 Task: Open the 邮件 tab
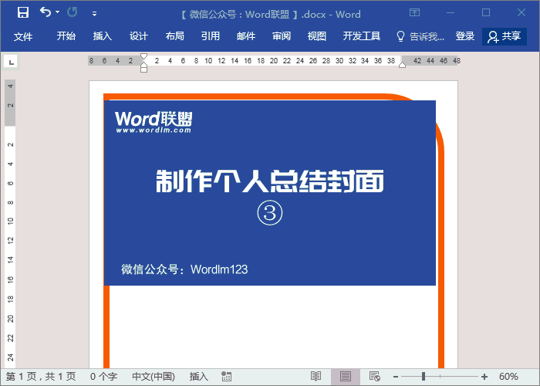pyautogui.click(x=246, y=36)
